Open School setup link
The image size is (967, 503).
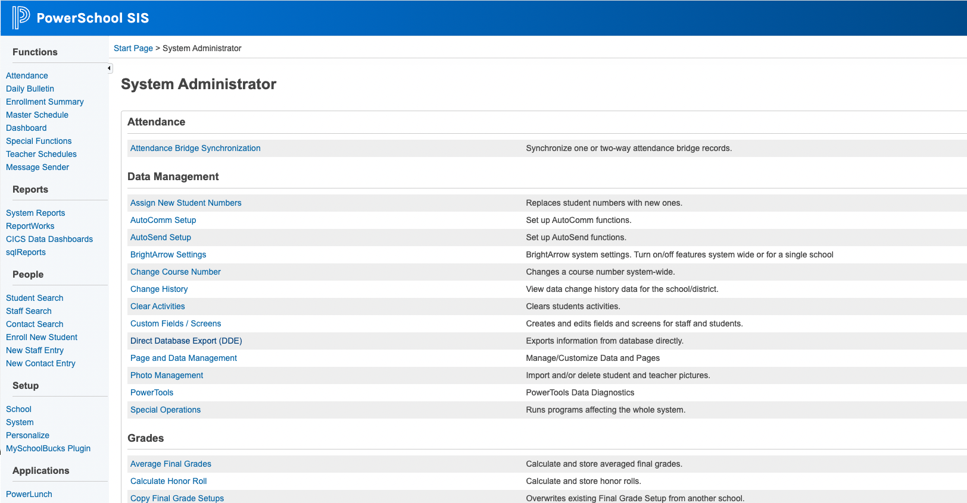[18, 409]
